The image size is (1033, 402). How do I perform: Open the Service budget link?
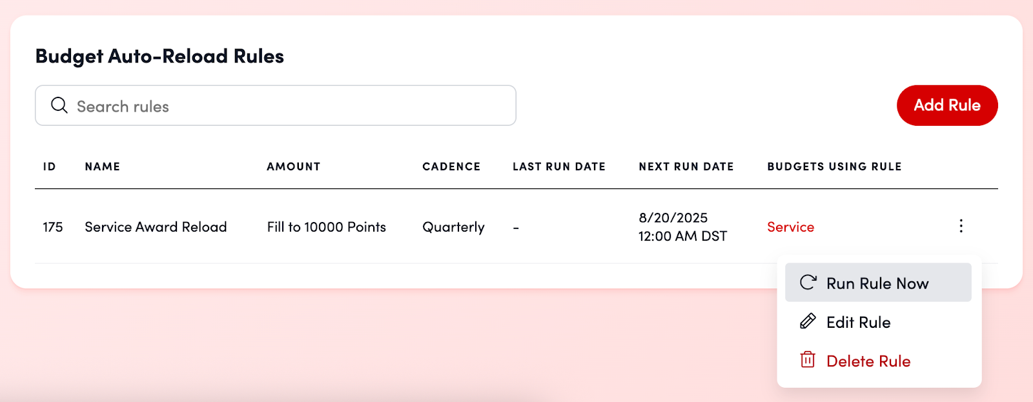[790, 227]
